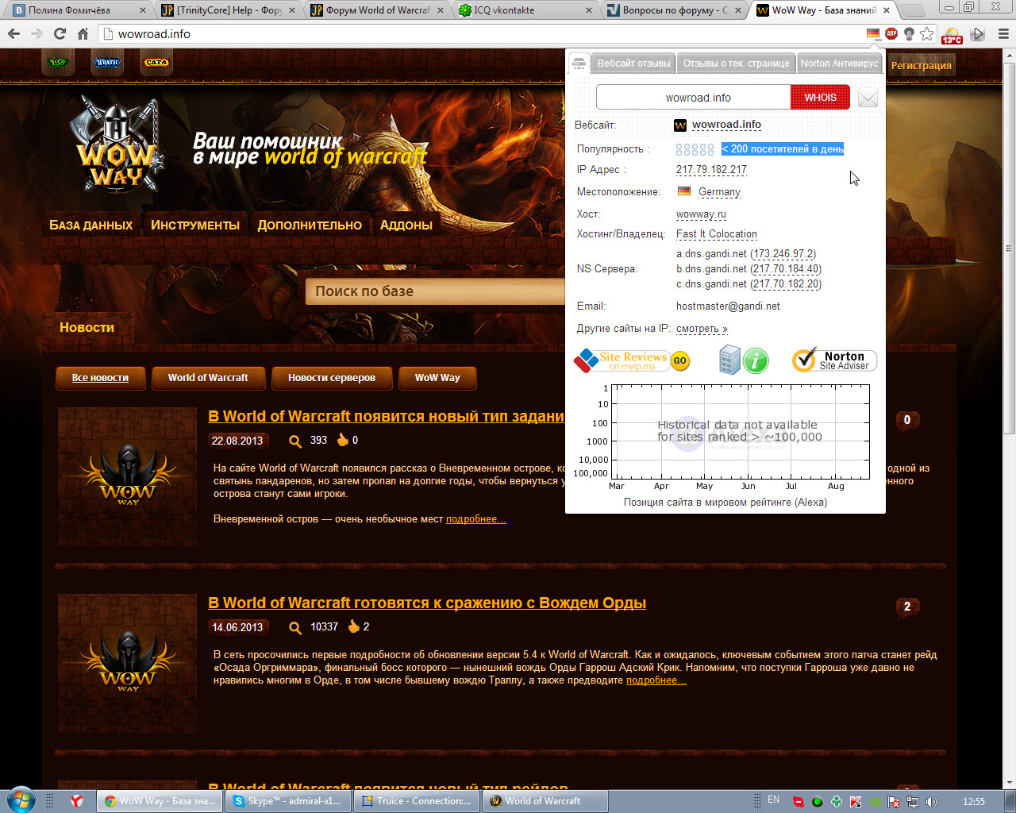Open the Вебсайт отзывы popup tab
This screenshot has height=813, width=1016.
633,64
